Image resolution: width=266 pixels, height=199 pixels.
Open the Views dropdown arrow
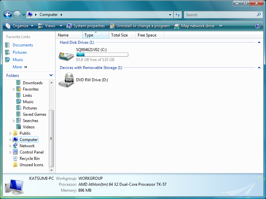tap(61, 26)
